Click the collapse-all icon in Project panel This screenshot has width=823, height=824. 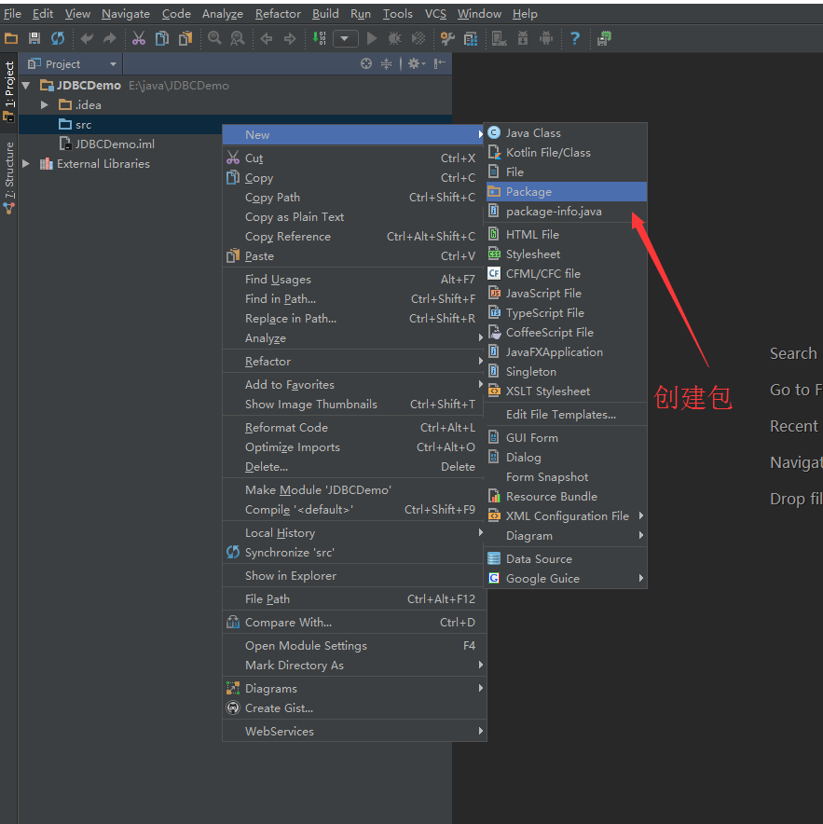pos(387,63)
